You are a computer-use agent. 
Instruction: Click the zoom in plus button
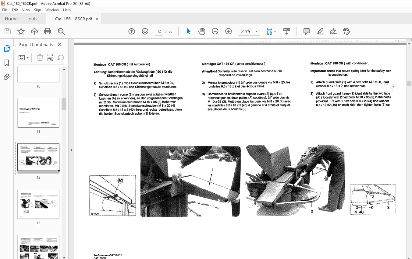229,31
